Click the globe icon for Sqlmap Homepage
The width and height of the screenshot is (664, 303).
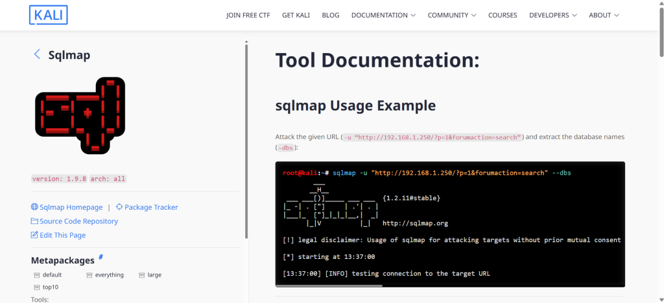tap(35, 207)
